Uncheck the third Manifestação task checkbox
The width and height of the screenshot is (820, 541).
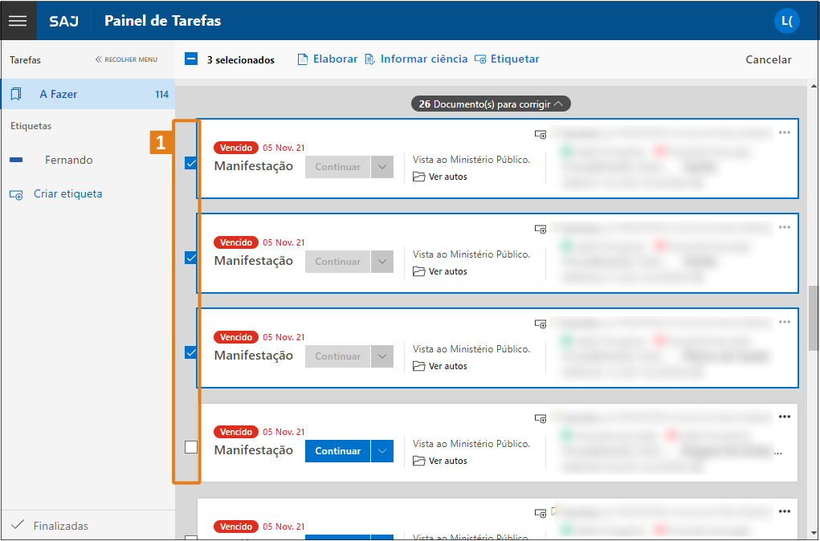coord(191,352)
